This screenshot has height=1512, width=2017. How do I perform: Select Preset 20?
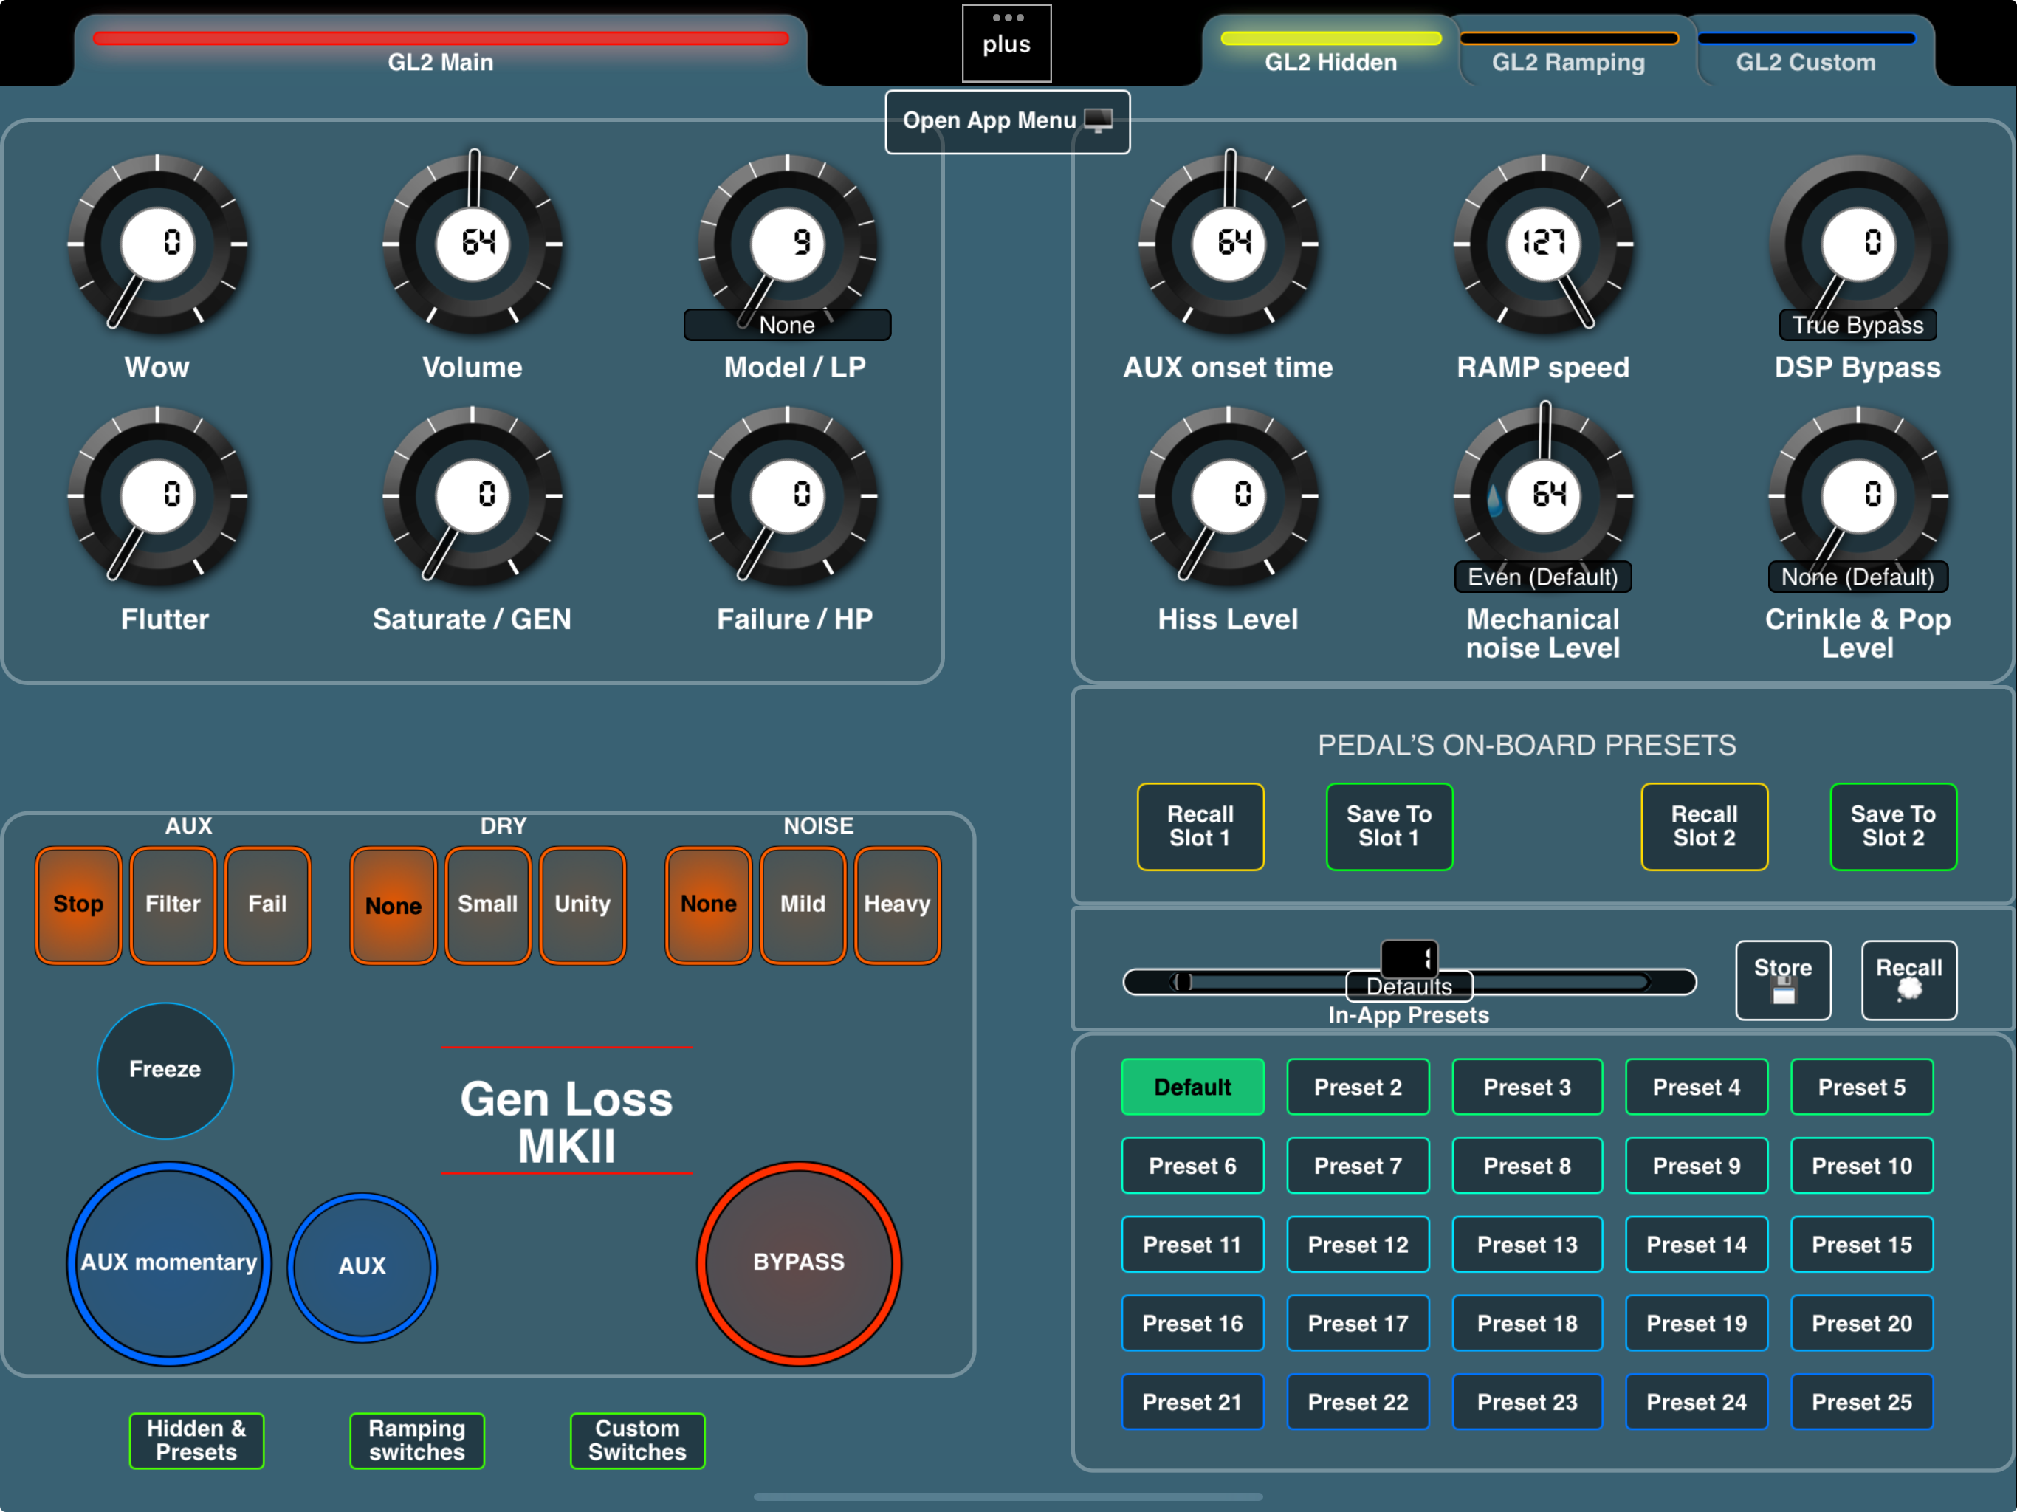point(1862,1323)
